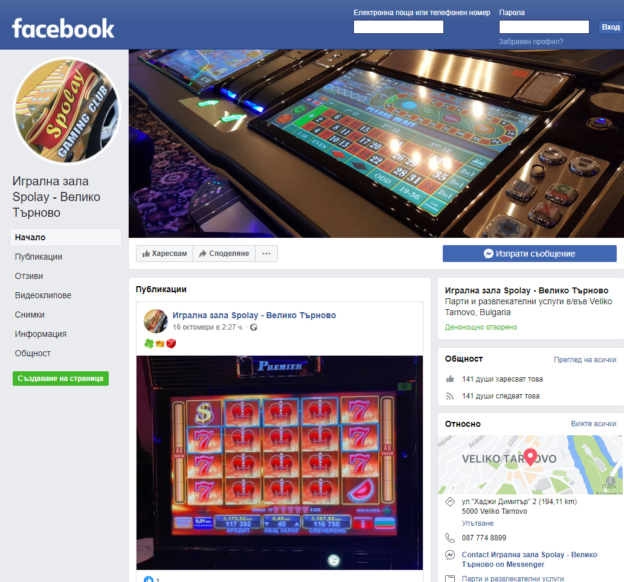Click the map location pin
Screen dimensions: 624x582
point(530,456)
